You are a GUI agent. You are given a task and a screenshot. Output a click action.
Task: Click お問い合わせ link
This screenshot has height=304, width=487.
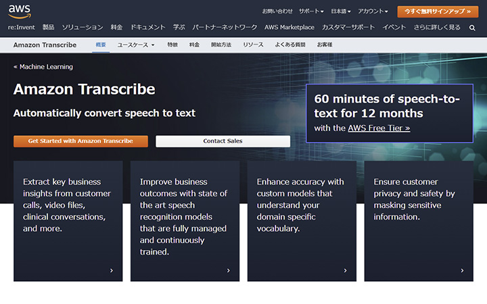pos(277,11)
